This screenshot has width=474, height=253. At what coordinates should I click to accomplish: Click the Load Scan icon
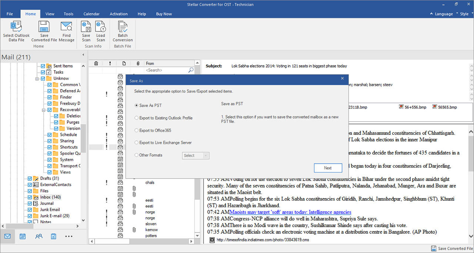pos(101,31)
